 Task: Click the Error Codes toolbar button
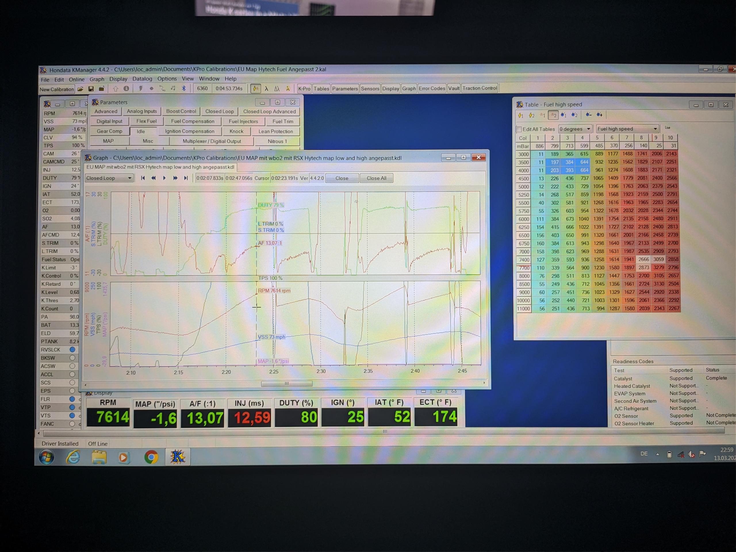point(432,88)
